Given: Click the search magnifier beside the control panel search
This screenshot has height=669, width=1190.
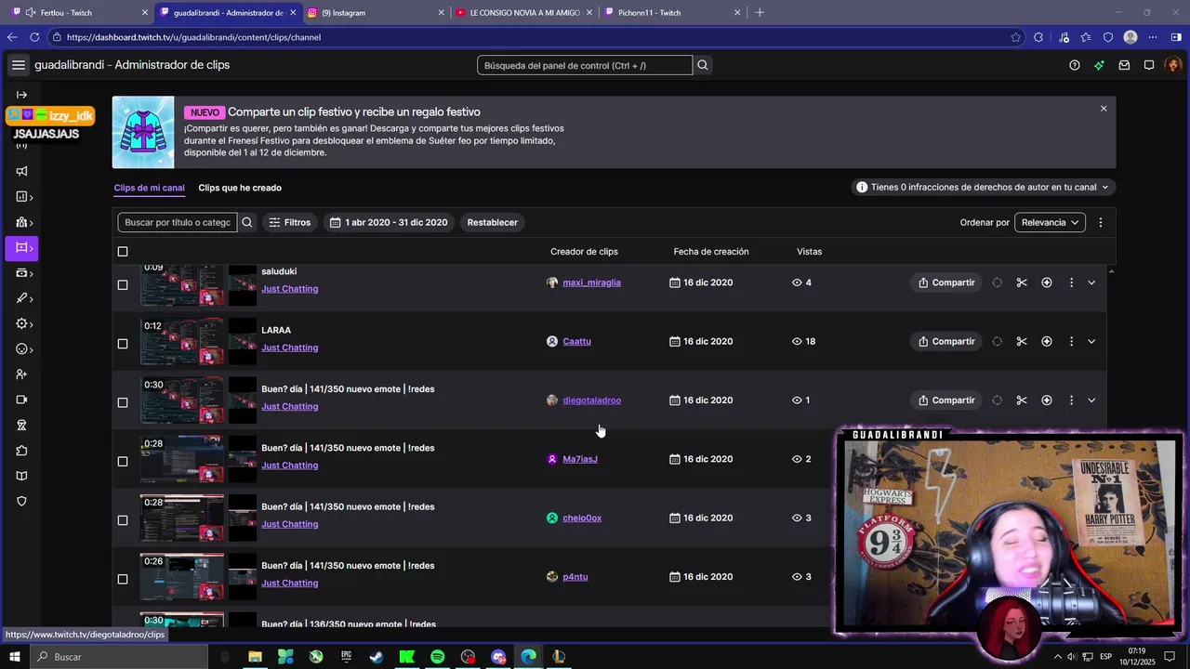Looking at the screenshot, I should click(703, 65).
